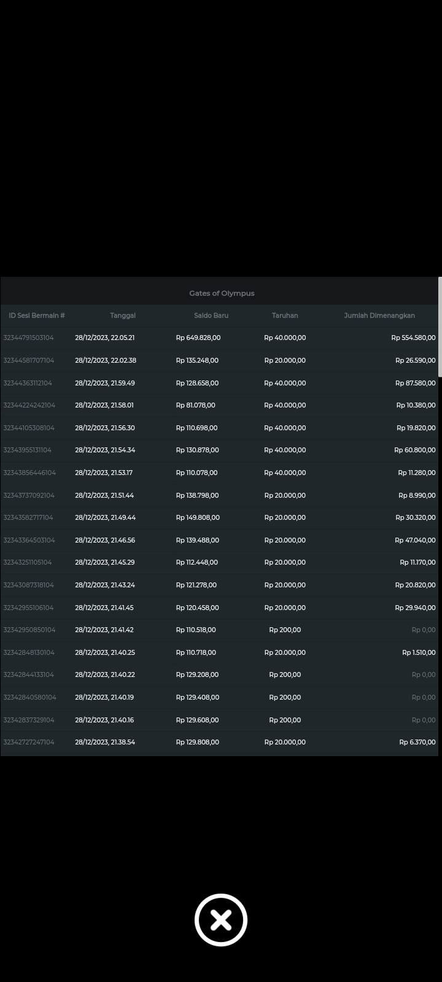
Task: Click date 28/12/2023, 21.58.01
Action: tap(104, 405)
